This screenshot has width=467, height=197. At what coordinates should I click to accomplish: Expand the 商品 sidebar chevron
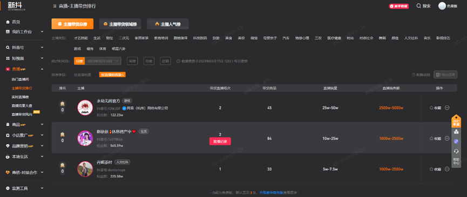coord(42,124)
